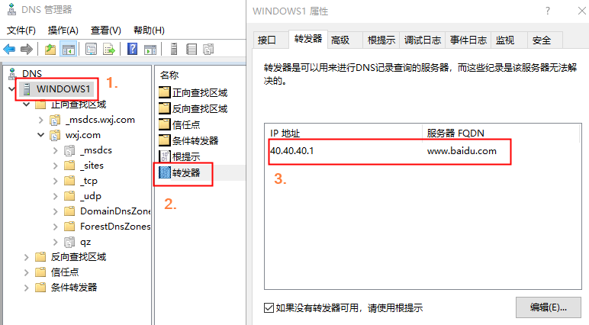The width and height of the screenshot is (589, 325).
Task: Expand the 条件转发器 tree node
Action: point(26,288)
